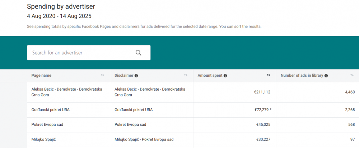Click the Page name column header text
Screen dimensions: 359x148
pos(41,76)
